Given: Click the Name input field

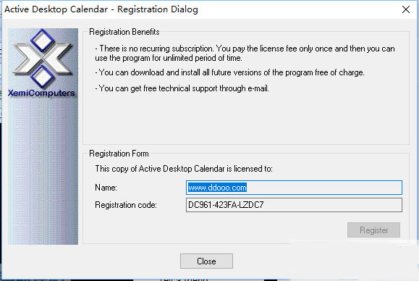Looking at the screenshot, I should [294, 188].
